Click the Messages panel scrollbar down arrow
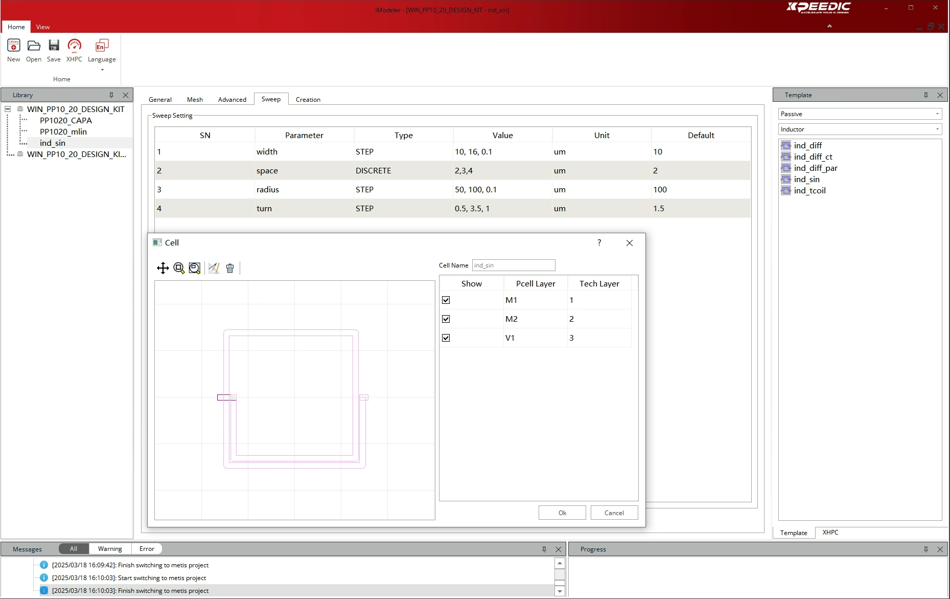The width and height of the screenshot is (950, 599). 560,591
